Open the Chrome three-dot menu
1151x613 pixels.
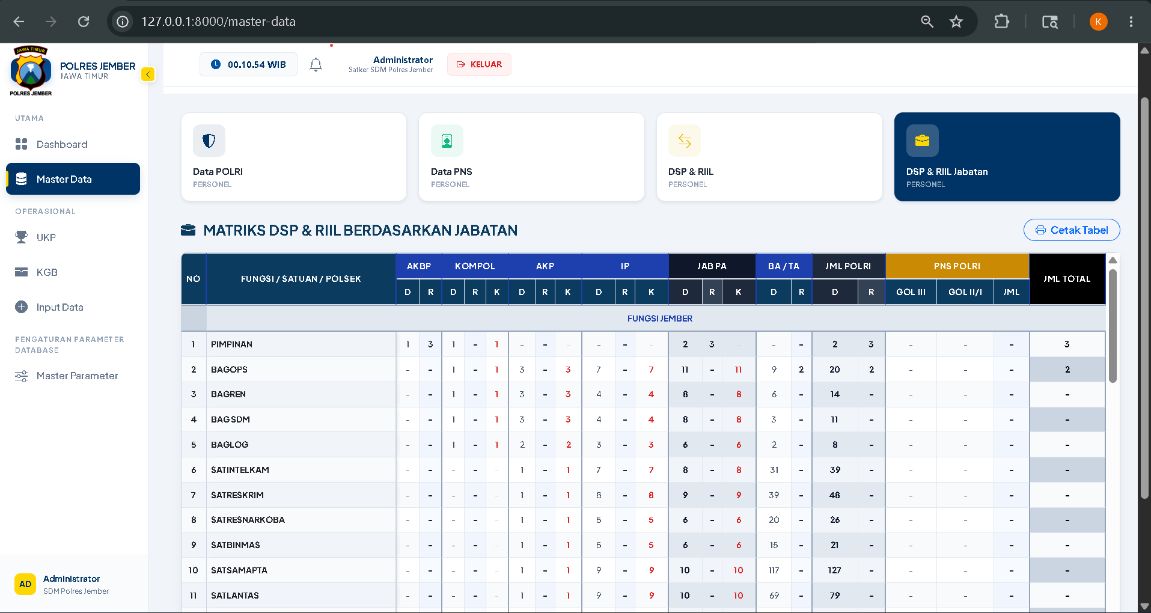tap(1131, 22)
